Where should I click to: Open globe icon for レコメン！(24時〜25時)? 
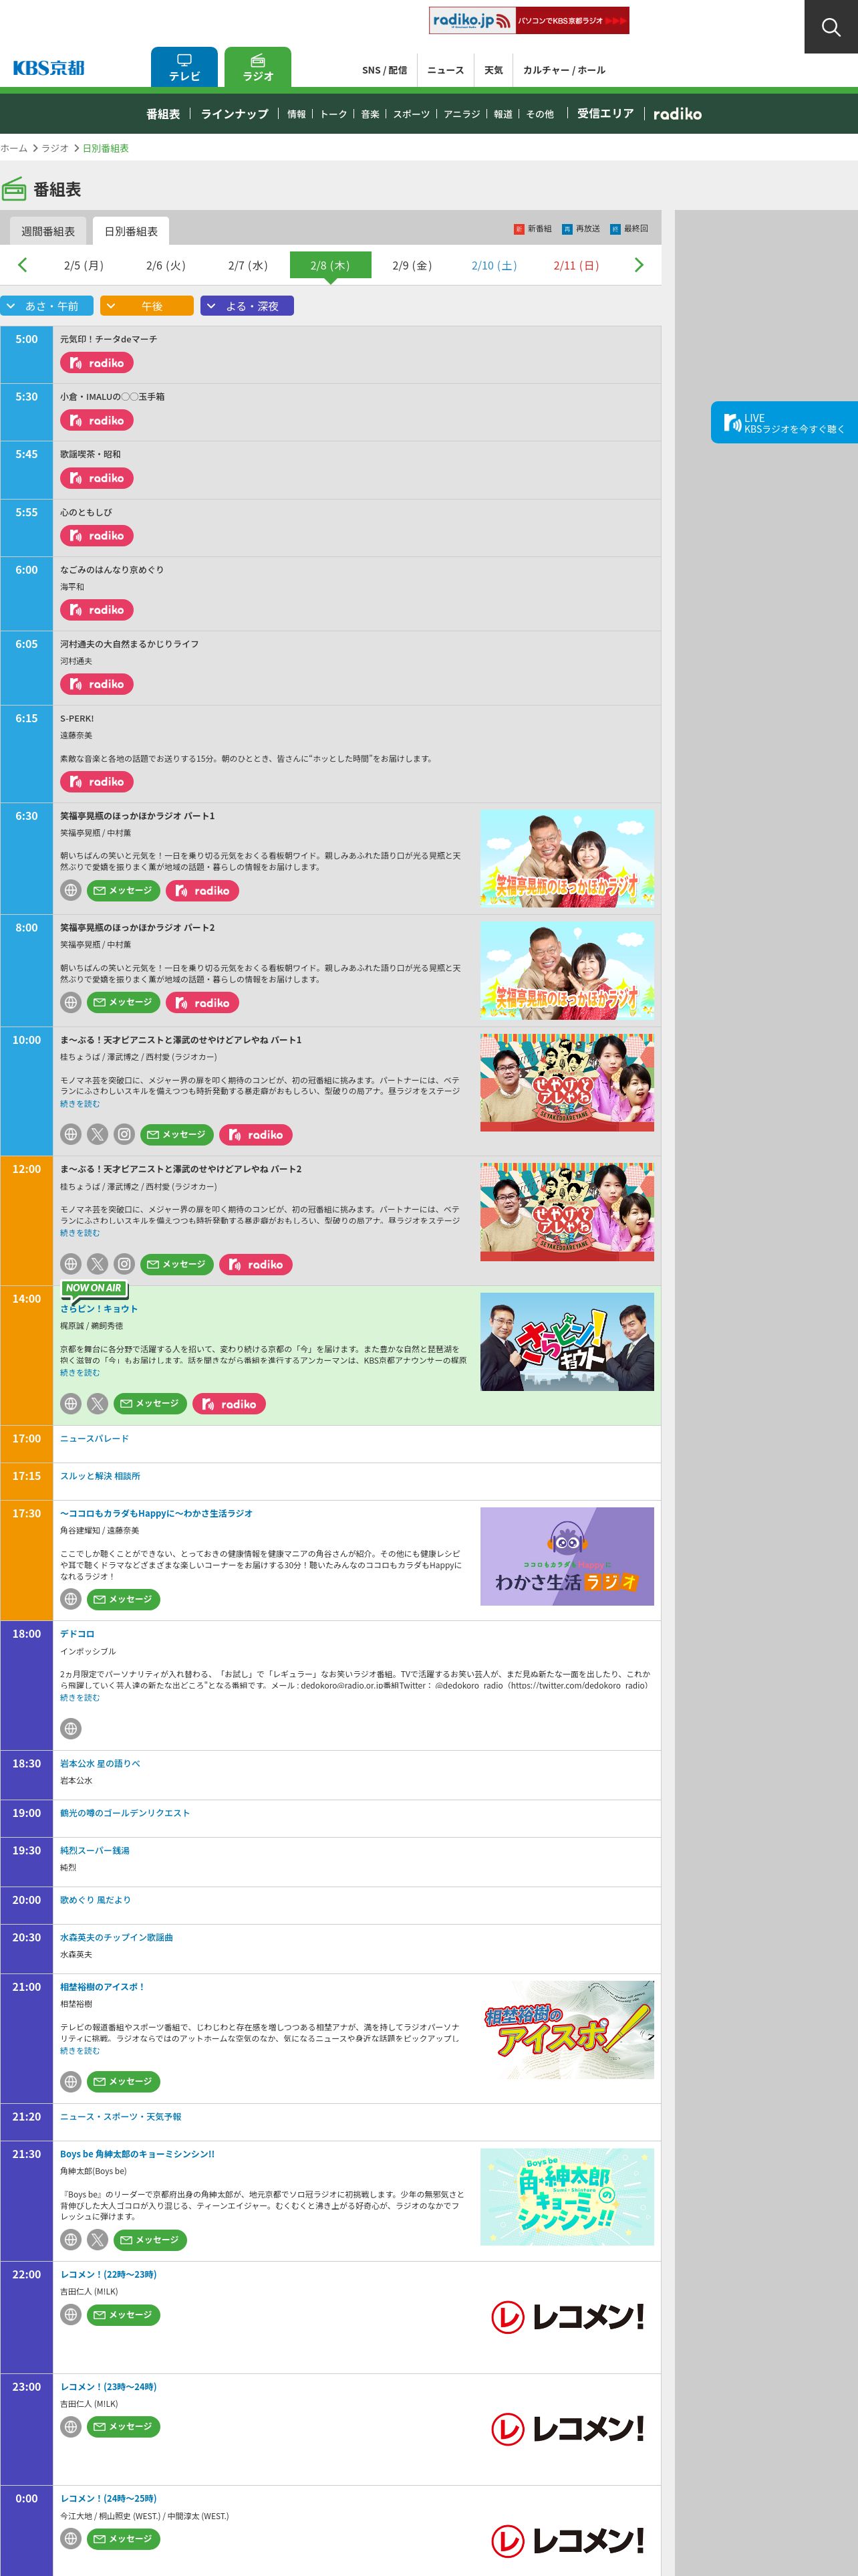(x=70, y=2538)
